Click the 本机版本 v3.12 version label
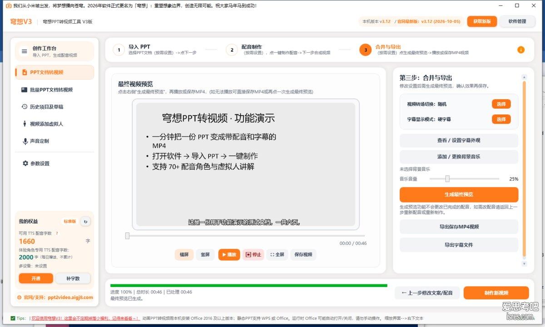This screenshot has width=545, height=327. [x=377, y=21]
